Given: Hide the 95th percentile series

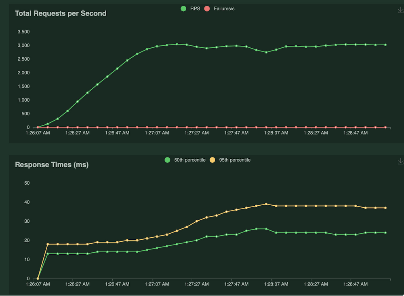Looking at the screenshot, I should click(x=234, y=160).
